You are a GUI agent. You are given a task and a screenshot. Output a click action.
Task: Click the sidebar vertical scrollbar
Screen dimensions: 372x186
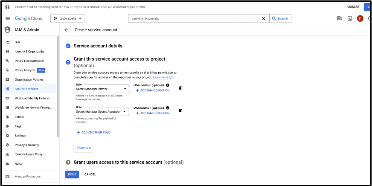[58, 87]
